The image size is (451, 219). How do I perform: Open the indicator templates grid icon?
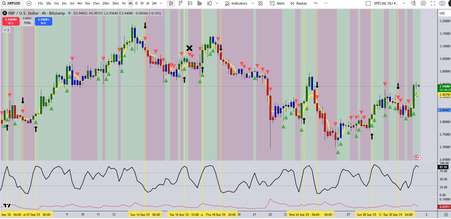click(260, 3)
